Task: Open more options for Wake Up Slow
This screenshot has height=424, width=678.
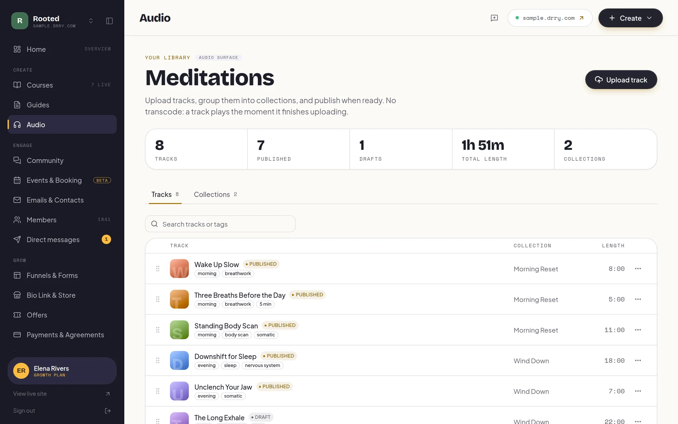Action: click(638, 269)
